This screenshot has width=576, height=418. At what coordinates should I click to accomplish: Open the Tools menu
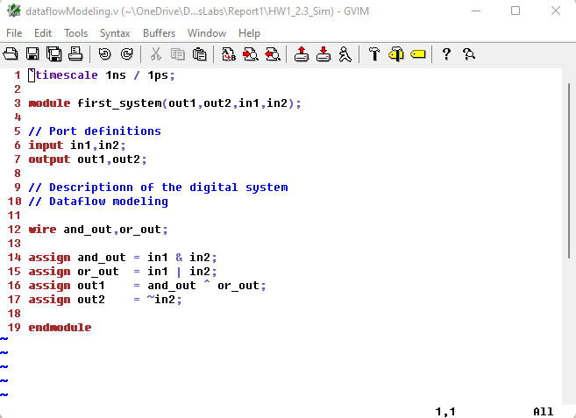[x=76, y=33]
